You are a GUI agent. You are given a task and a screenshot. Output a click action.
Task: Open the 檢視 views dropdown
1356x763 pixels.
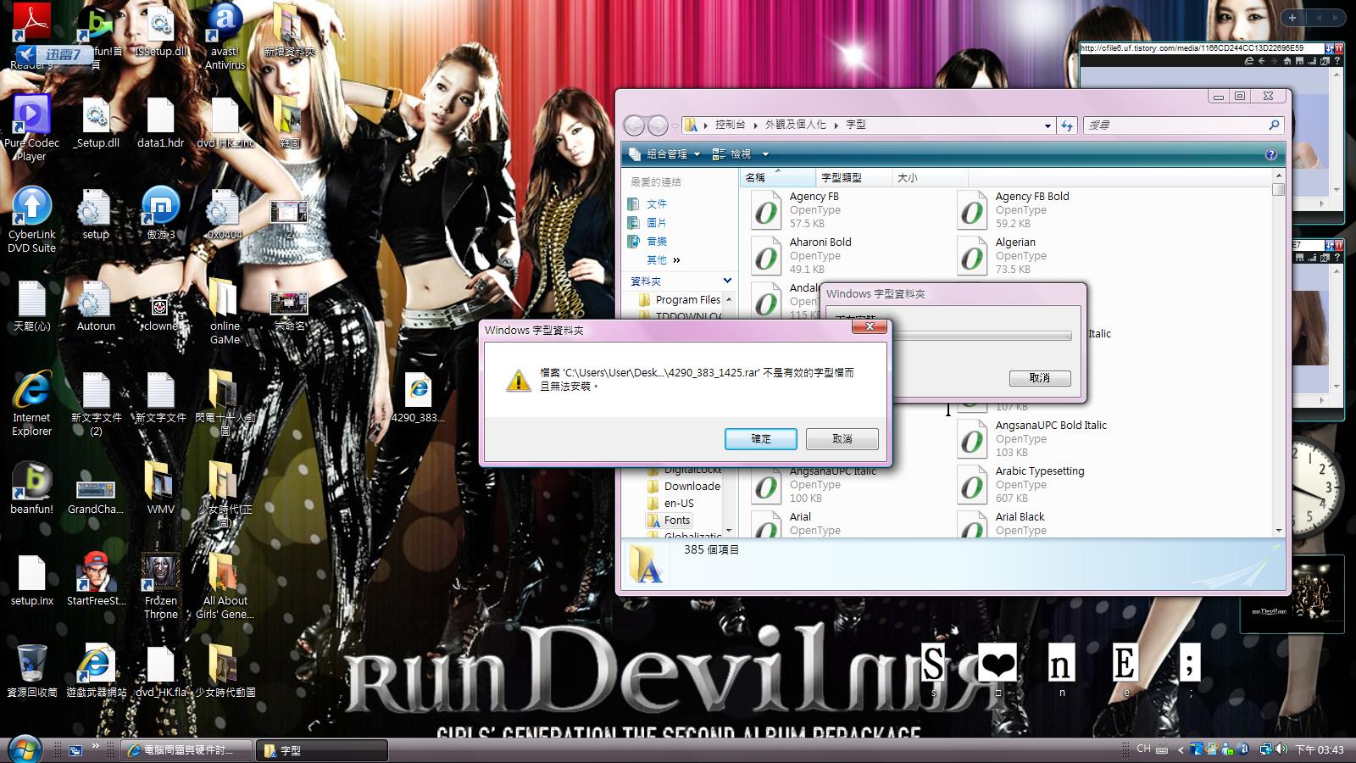[x=740, y=154]
